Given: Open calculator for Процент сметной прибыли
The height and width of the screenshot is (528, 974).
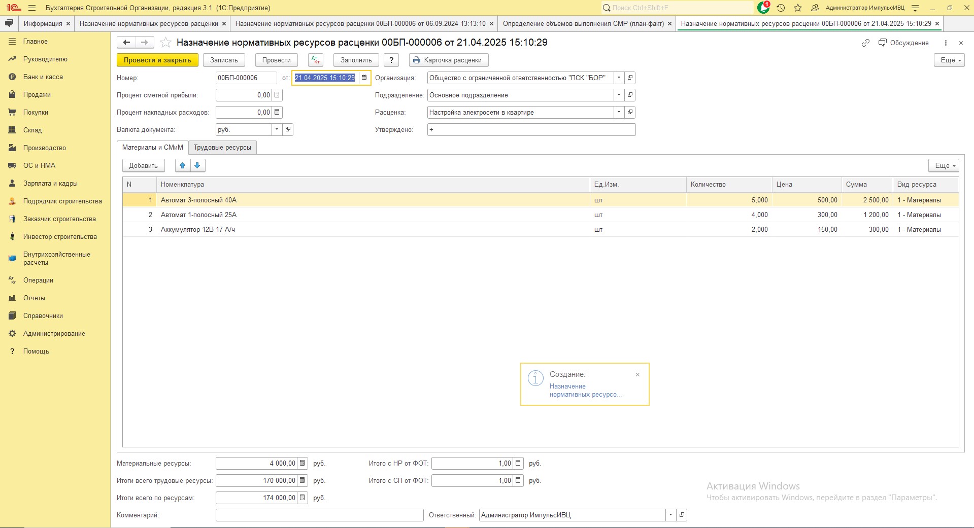Looking at the screenshot, I should [277, 95].
